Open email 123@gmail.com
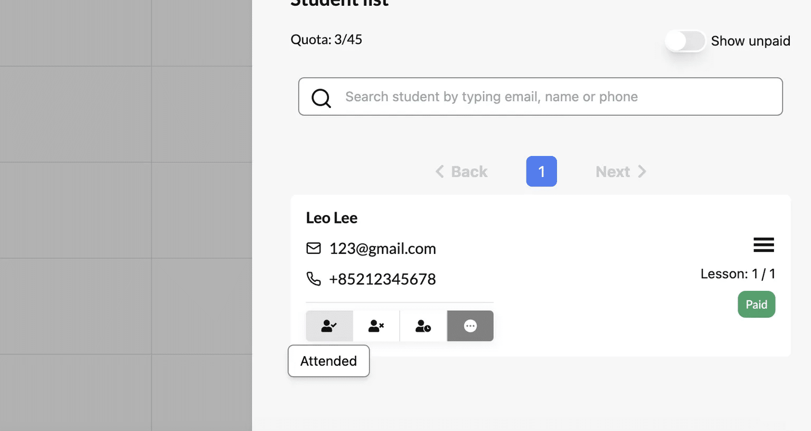Screen dimensions: 811x431 click(x=383, y=249)
